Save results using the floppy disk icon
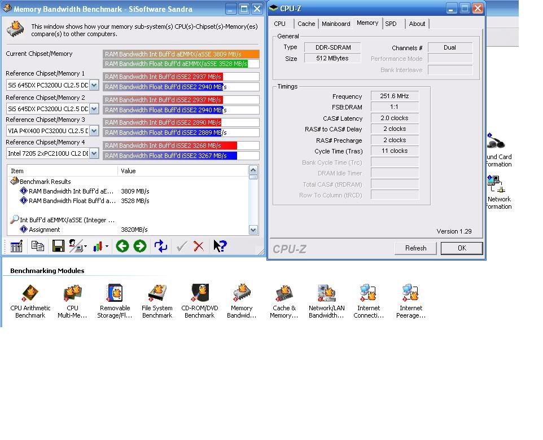The width and height of the screenshot is (543, 440). [58, 247]
